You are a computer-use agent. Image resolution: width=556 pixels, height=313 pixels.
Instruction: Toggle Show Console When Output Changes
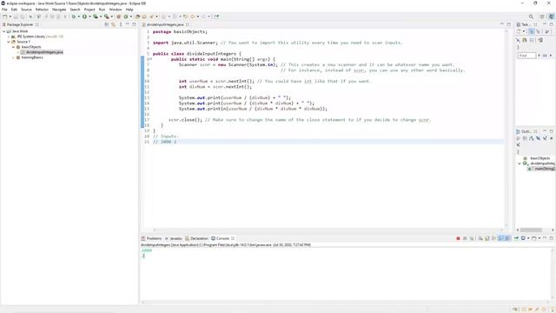tap(500, 238)
